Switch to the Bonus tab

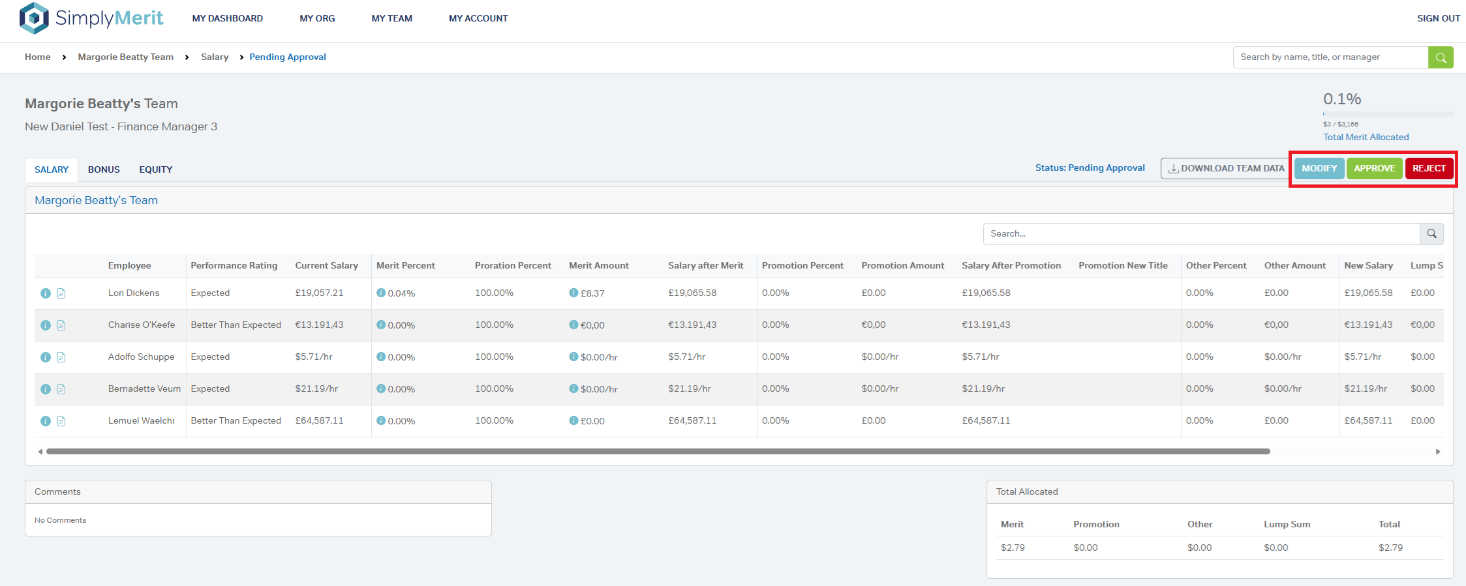tap(104, 169)
